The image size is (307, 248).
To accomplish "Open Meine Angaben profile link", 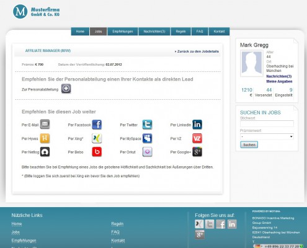I will pos(279,81).
